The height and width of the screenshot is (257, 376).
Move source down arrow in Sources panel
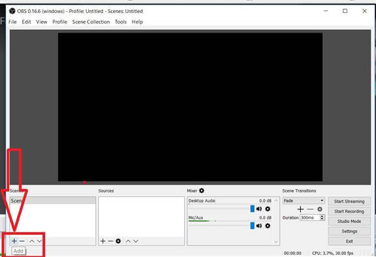[136, 241]
